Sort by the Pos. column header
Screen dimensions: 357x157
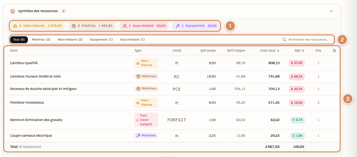pyautogui.click(x=319, y=50)
